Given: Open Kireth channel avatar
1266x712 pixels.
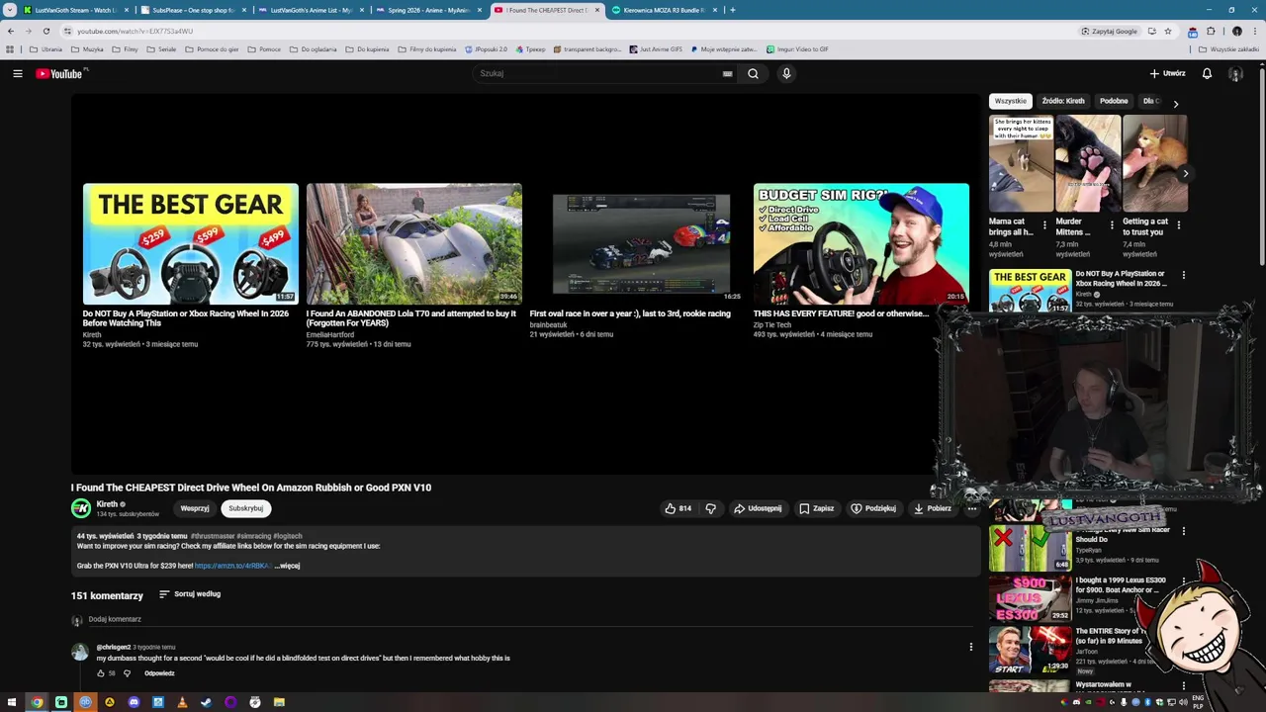Looking at the screenshot, I should (80, 508).
